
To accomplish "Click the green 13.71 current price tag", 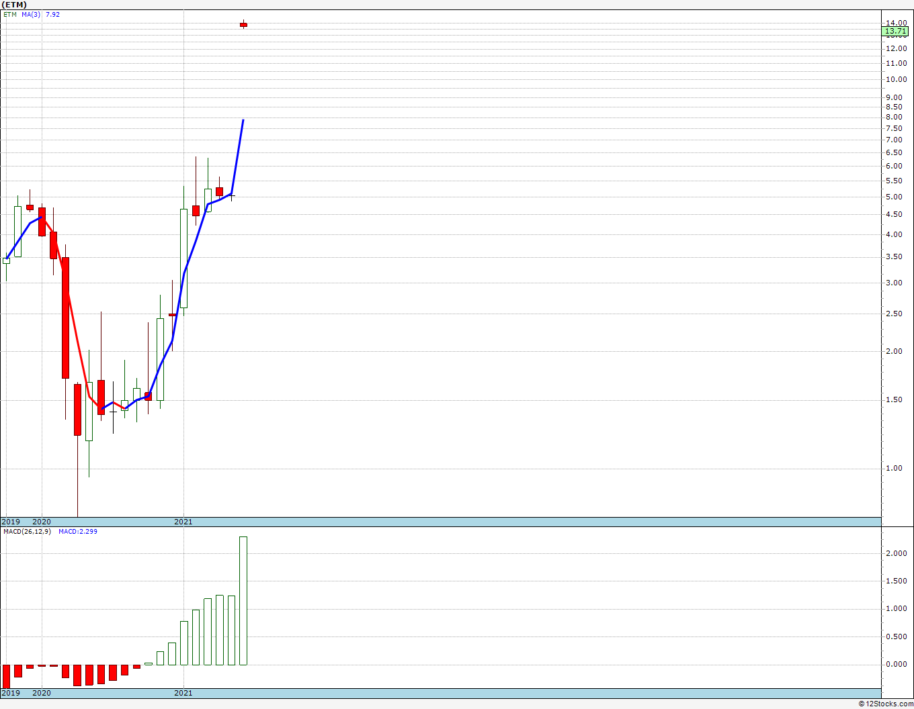I will point(896,31).
